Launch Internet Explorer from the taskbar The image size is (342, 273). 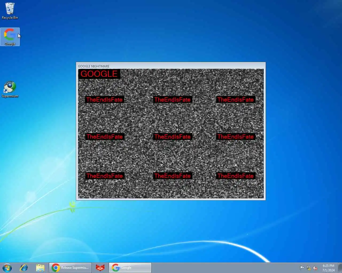point(24,267)
